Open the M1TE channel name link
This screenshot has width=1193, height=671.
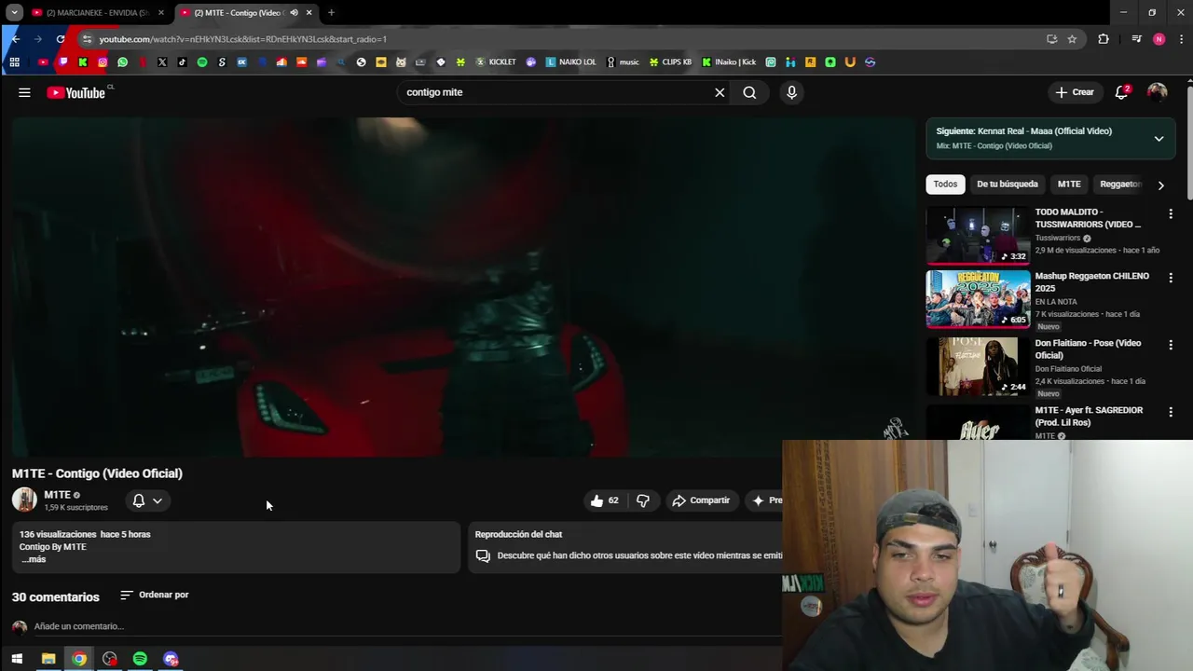click(57, 495)
